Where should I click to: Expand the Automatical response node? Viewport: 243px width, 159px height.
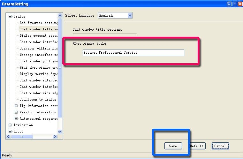click(x=16, y=118)
